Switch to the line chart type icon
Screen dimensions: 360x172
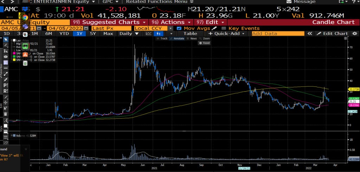point(149,33)
